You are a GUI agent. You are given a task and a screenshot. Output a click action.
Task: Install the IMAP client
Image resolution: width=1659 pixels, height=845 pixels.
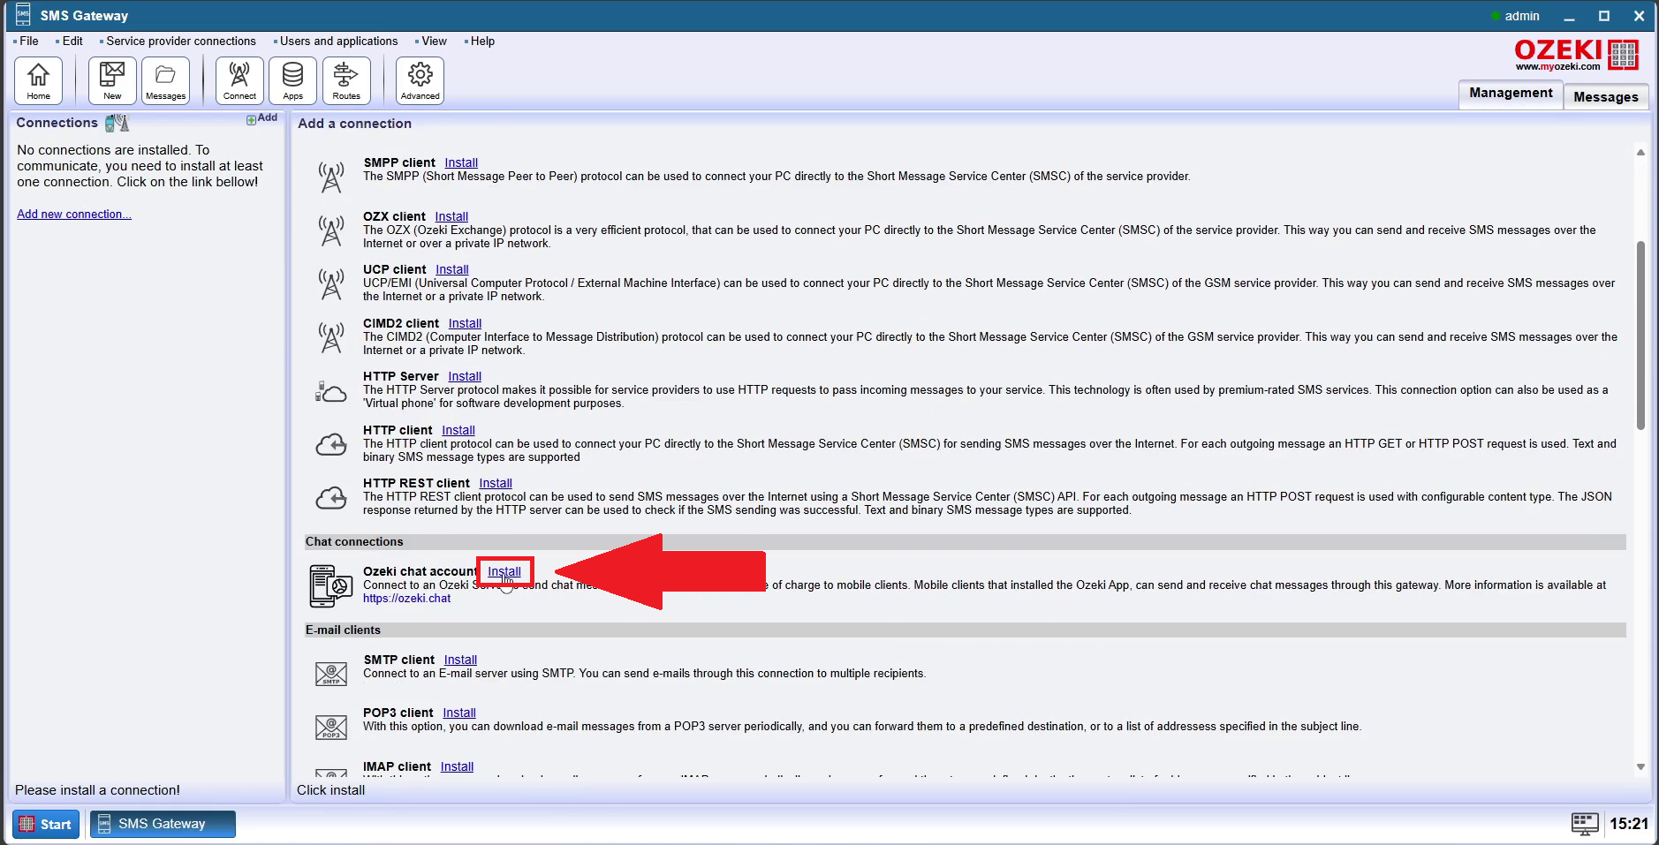457,767
